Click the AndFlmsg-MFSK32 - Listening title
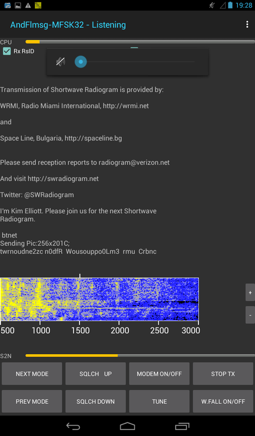255x436 pixels. [x=68, y=25]
